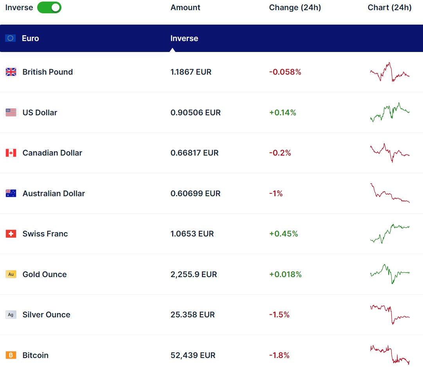
Task: Click the Gold Ounce amount 2,255.9 EUR
Action: pyautogui.click(x=193, y=274)
